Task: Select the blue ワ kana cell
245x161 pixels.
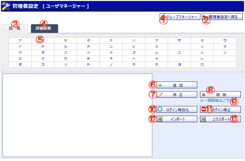Action: [225, 40]
